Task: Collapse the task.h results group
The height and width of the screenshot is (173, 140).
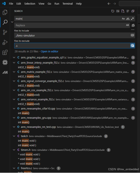Action: point(14,136)
